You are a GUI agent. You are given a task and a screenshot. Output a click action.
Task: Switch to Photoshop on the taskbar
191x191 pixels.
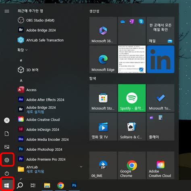click(x=74, y=185)
